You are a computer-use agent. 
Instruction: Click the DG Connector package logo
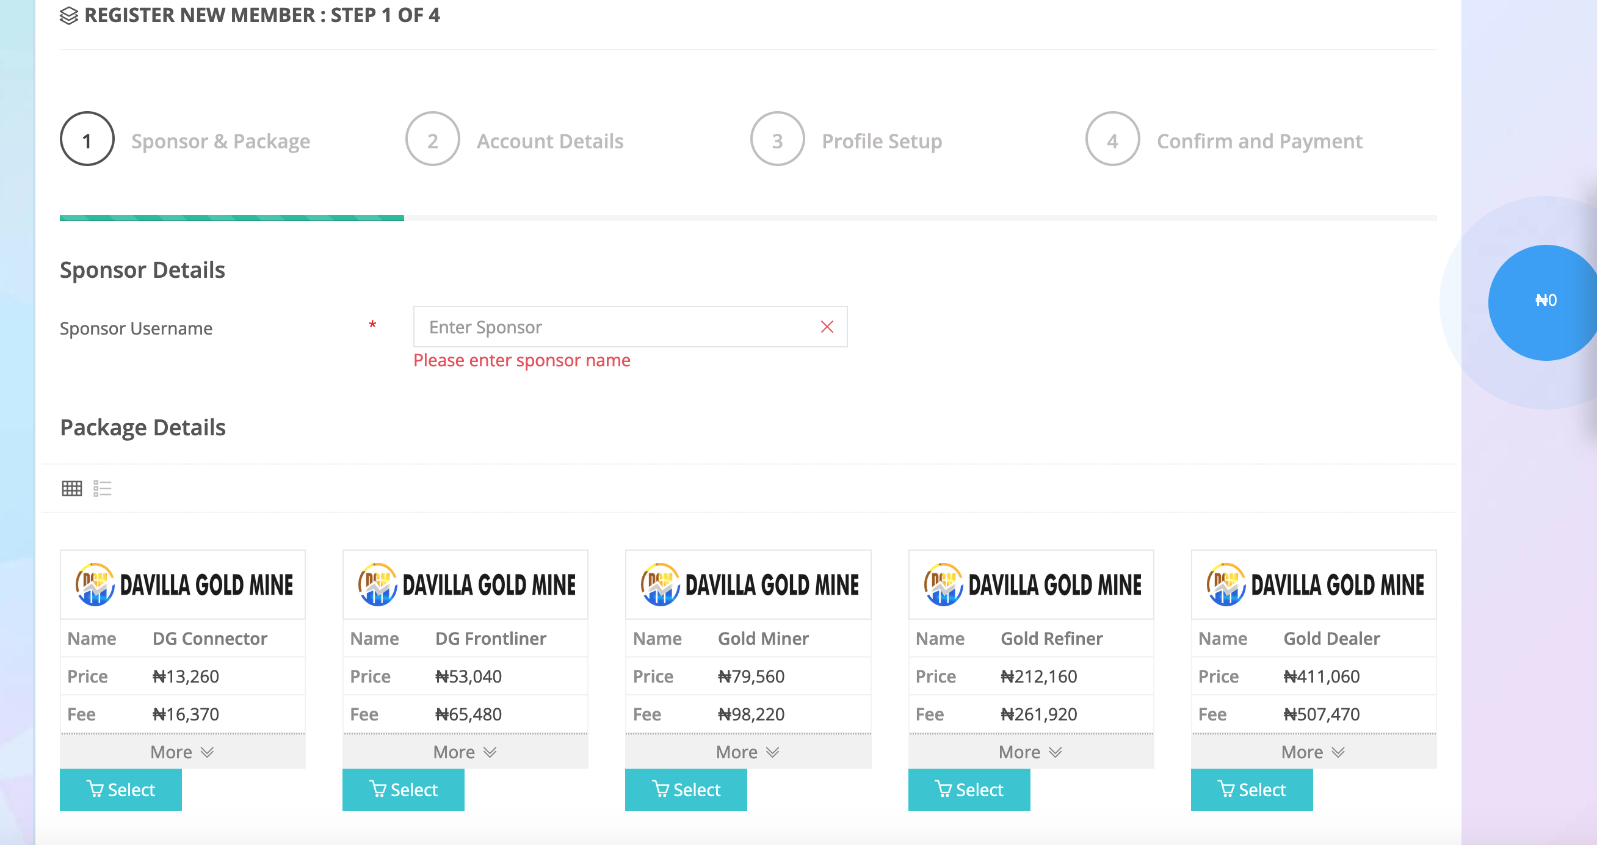pyautogui.click(x=183, y=585)
